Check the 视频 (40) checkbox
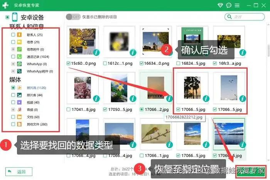The width and height of the screenshot is (270, 180). tap(13, 103)
